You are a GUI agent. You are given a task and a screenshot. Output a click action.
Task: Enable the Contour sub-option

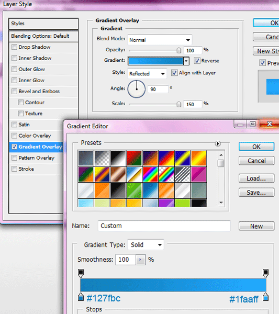[x=21, y=103]
